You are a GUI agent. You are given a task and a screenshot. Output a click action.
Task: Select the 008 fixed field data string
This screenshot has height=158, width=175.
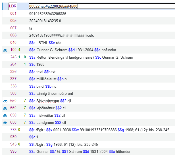click(61, 36)
